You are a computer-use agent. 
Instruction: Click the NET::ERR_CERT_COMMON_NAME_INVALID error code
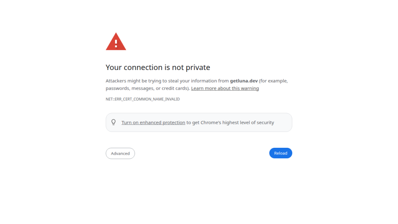pyautogui.click(x=143, y=99)
